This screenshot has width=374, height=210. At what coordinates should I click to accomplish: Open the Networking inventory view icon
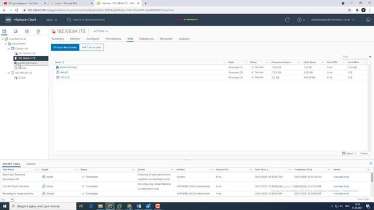(x=38, y=32)
